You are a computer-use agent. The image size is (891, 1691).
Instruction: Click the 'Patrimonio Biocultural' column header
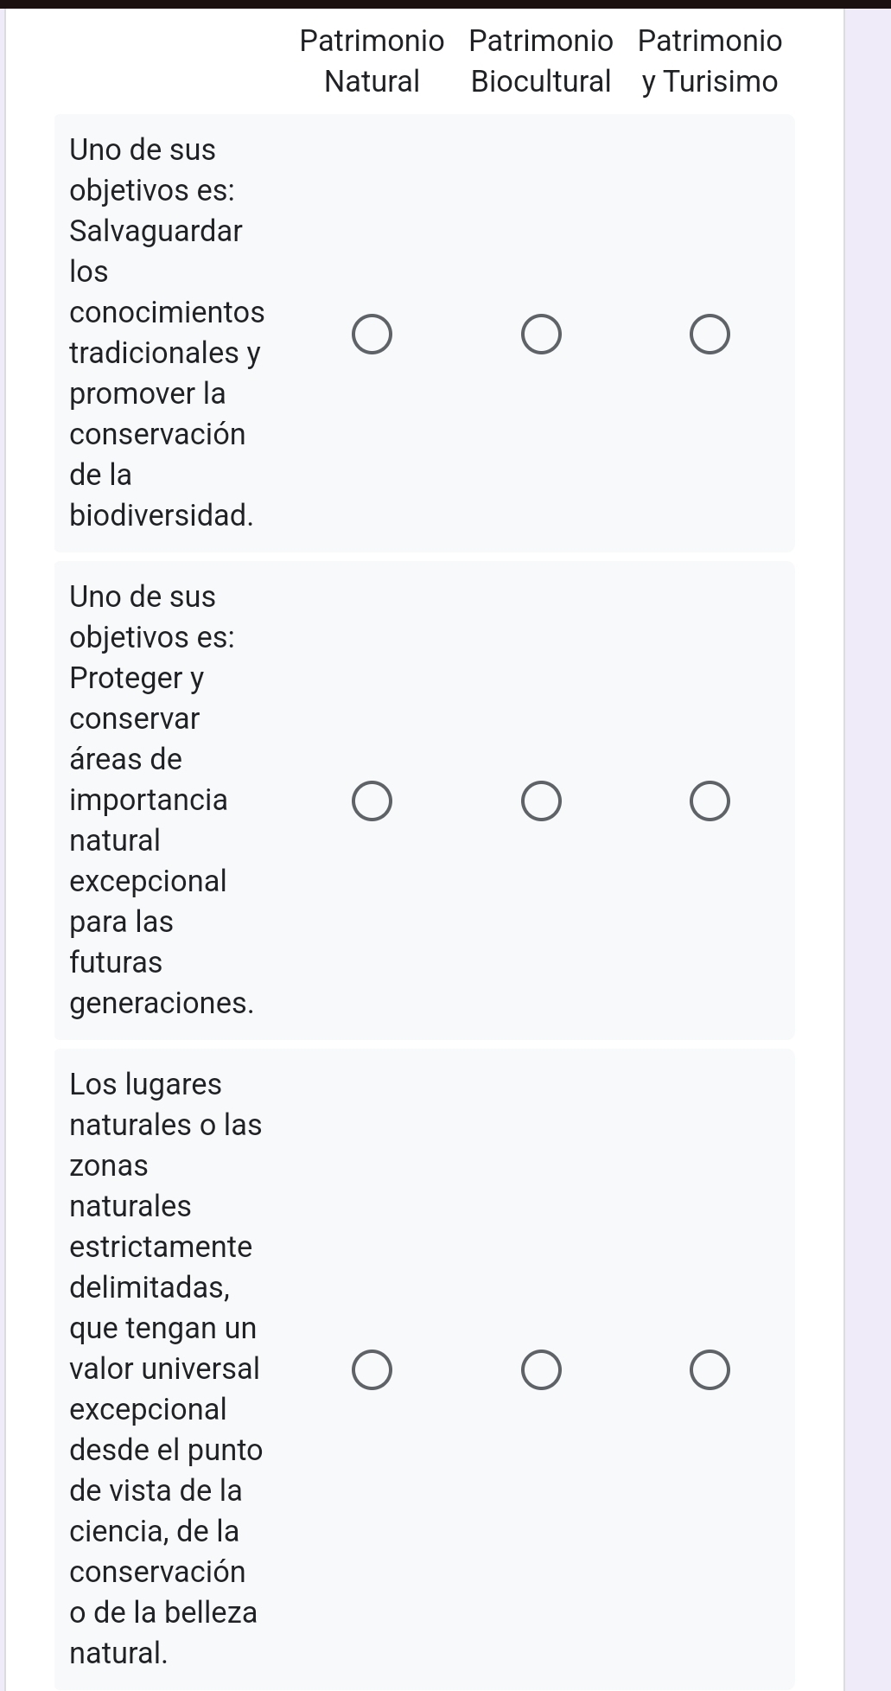pos(542,61)
